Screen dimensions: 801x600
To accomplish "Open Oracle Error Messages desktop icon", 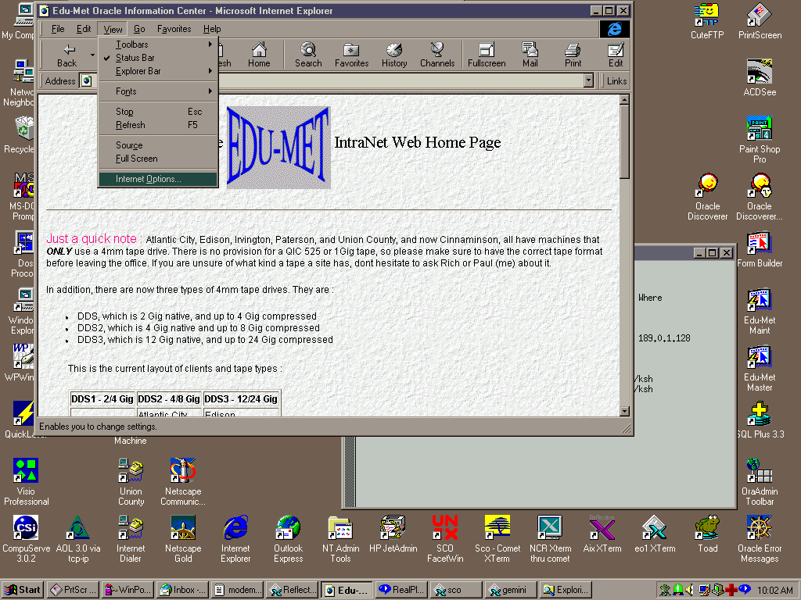I will click(760, 539).
